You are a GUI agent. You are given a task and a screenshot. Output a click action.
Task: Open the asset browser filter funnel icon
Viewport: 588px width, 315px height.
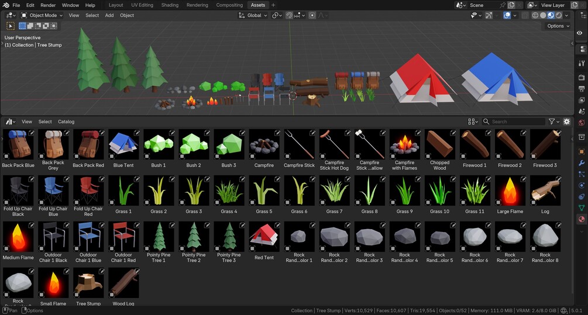point(552,122)
